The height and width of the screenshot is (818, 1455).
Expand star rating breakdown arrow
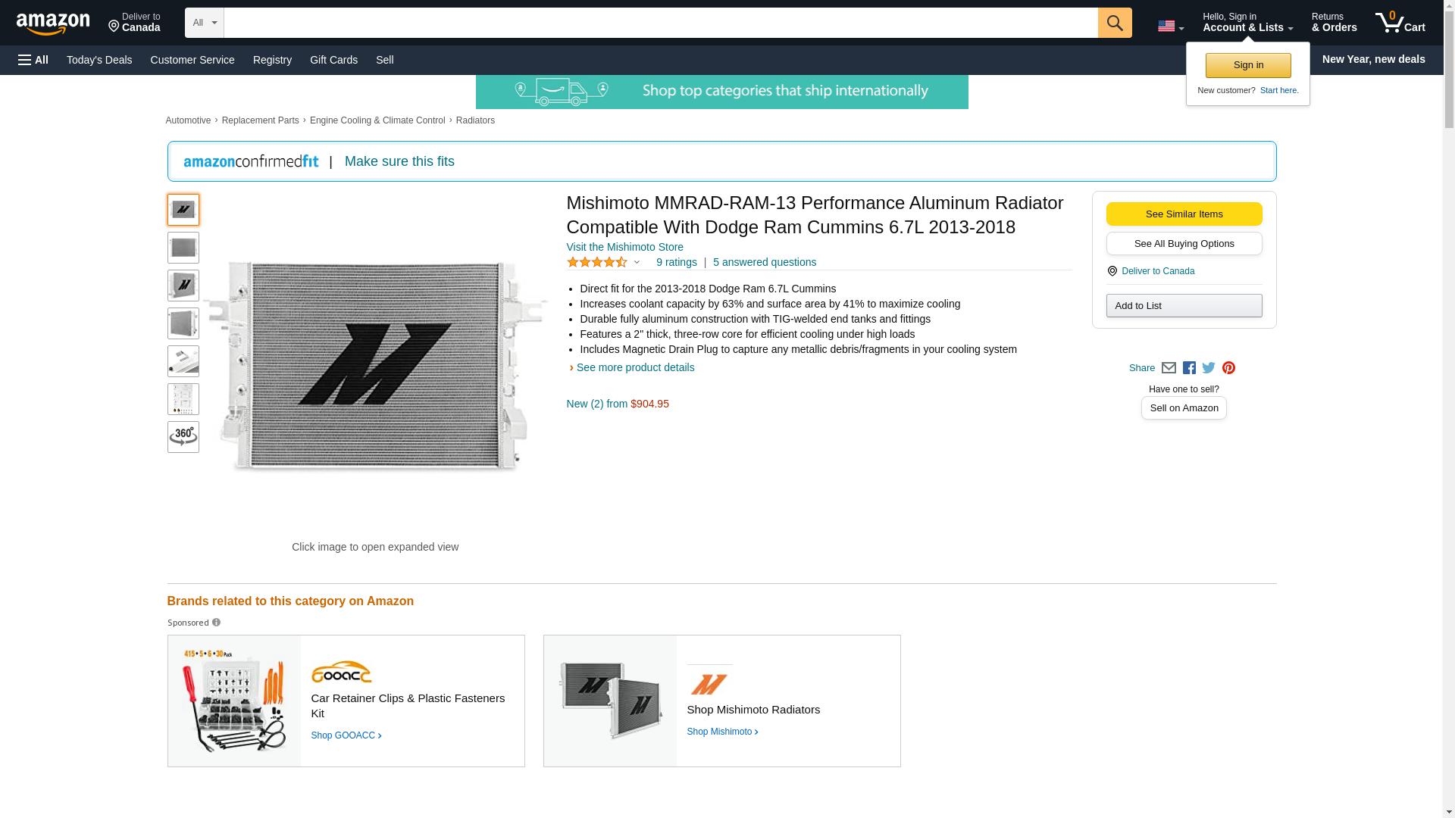pos(637,263)
